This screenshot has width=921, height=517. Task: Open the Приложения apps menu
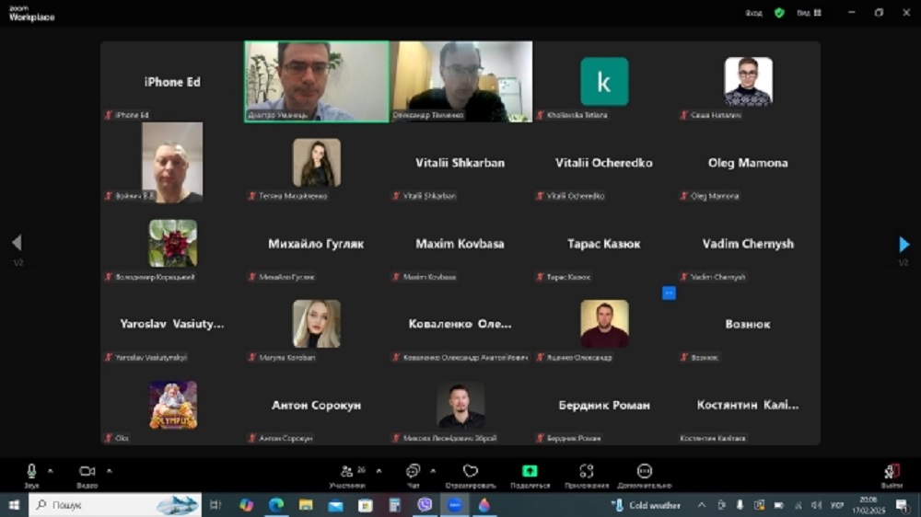(586, 476)
